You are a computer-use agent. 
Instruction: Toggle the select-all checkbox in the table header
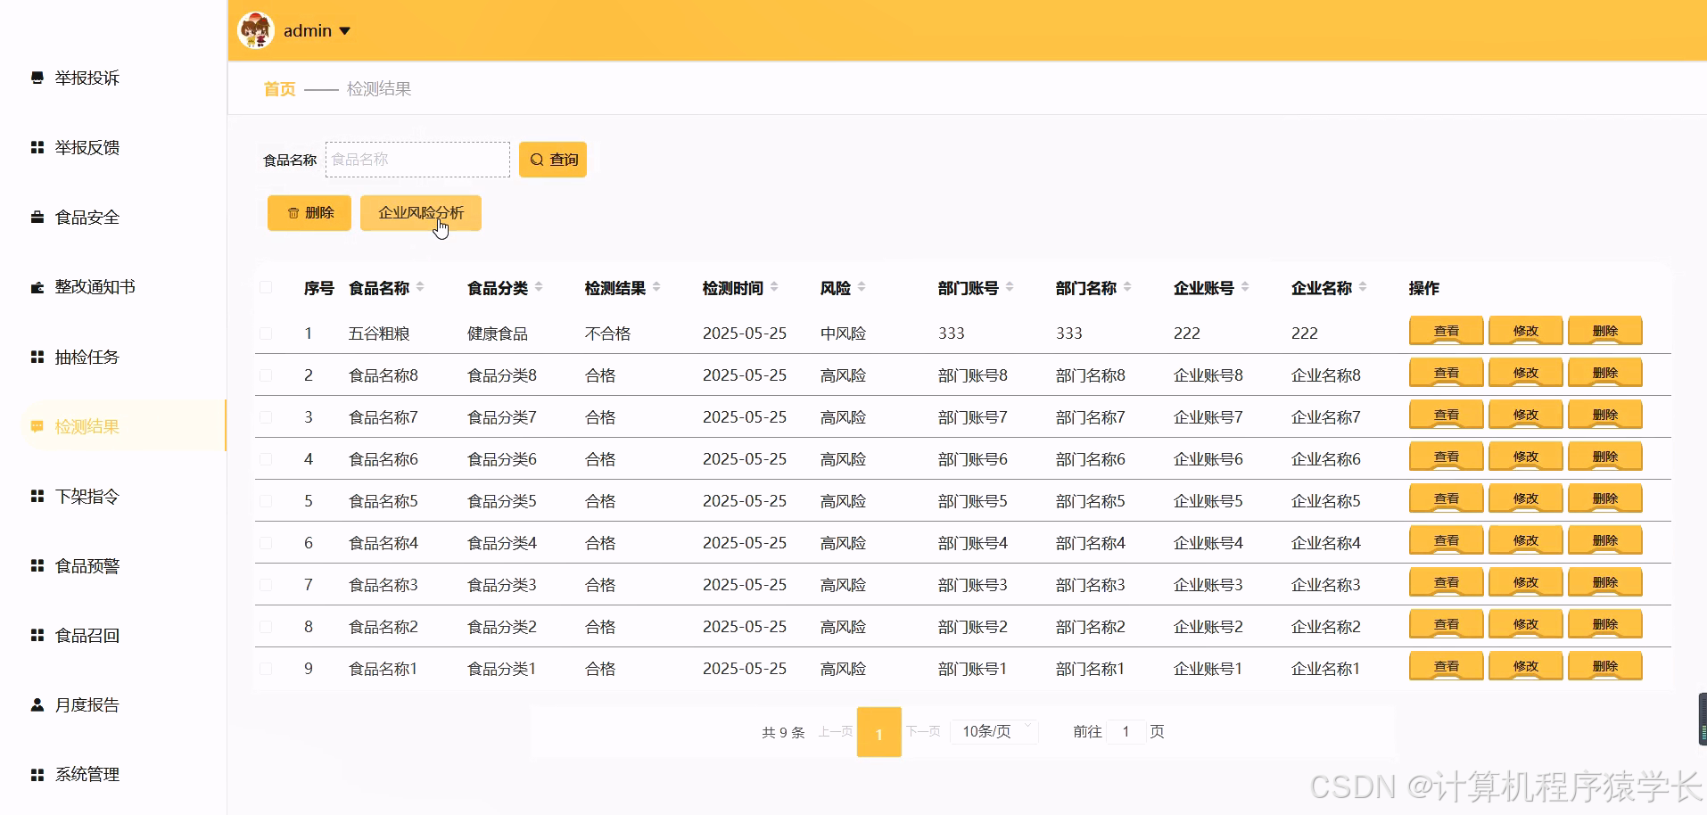point(266,287)
